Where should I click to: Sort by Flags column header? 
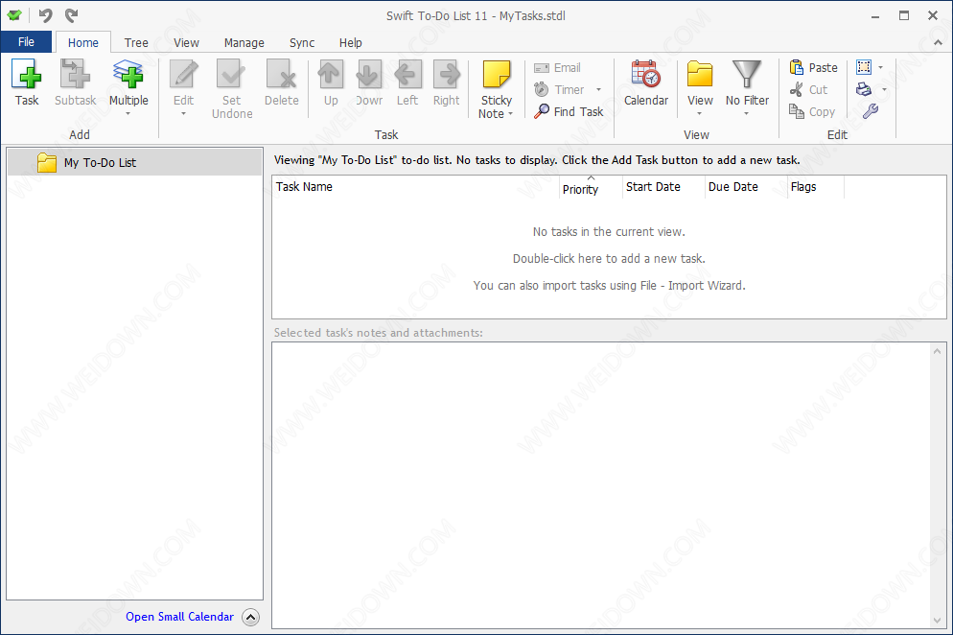(816, 187)
